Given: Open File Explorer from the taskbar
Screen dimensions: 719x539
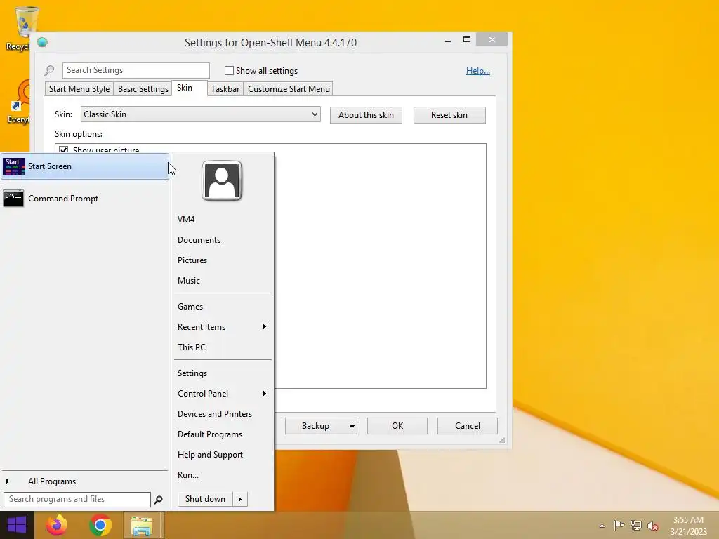Looking at the screenshot, I should tap(142, 525).
